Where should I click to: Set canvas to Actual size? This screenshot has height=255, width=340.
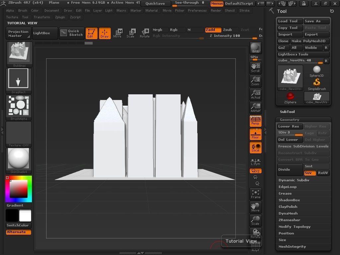tap(255, 94)
